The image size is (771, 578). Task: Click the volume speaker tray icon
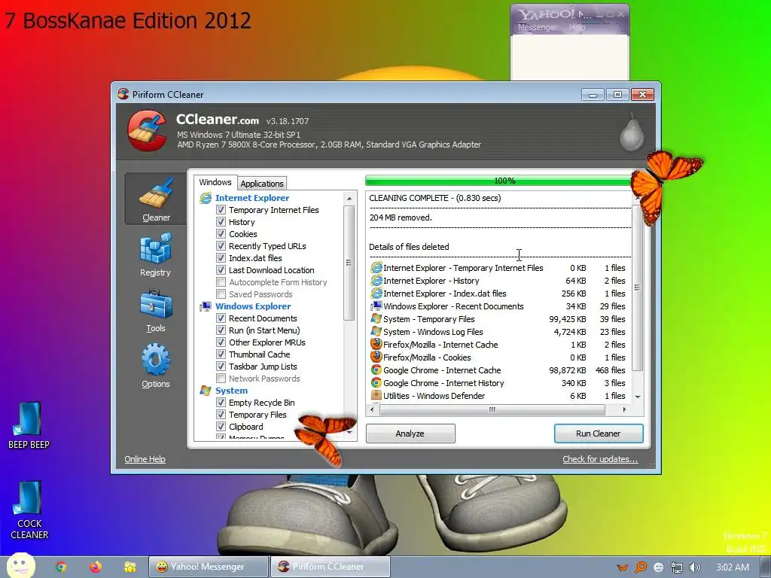(695, 567)
